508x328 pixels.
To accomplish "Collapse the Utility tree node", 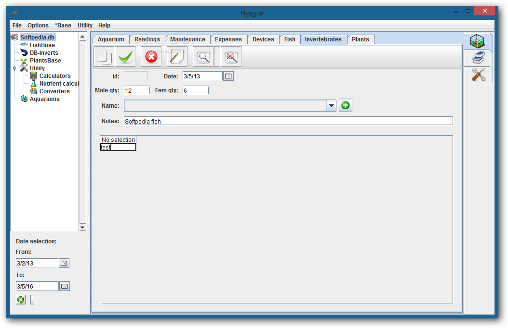I will [14, 68].
